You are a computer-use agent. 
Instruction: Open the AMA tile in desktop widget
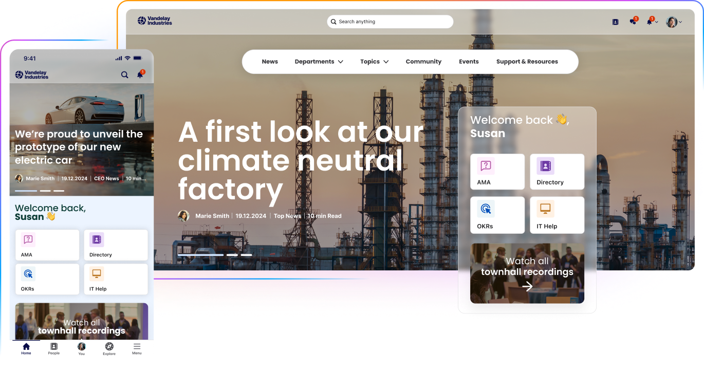497,172
